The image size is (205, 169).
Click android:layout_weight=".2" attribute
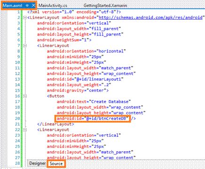79,85
